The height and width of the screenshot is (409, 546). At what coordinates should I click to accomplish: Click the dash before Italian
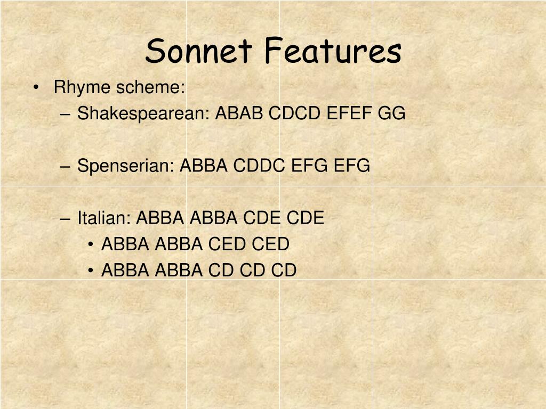point(65,219)
